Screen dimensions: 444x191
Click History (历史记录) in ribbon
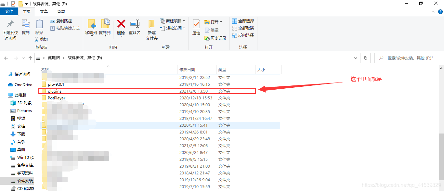click(x=215, y=38)
